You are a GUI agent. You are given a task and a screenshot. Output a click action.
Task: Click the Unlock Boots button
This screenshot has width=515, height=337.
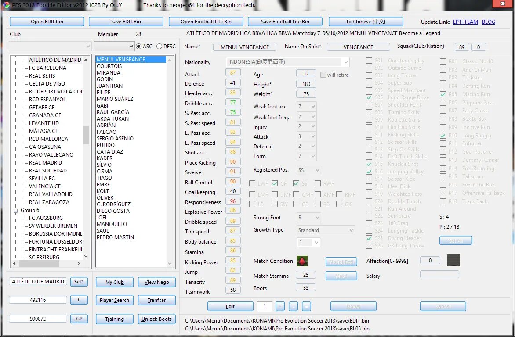(157, 319)
